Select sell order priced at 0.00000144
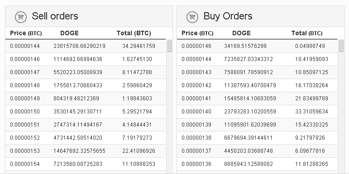Image resolution: width=349 pixels, height=174 pixels. tap(86, 46)
